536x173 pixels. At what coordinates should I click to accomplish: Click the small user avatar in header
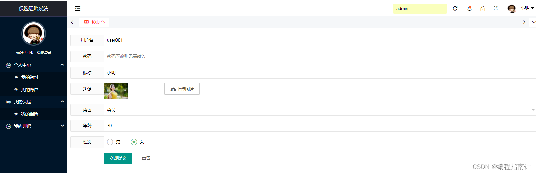pyautogui.click(x=511, y=8)
